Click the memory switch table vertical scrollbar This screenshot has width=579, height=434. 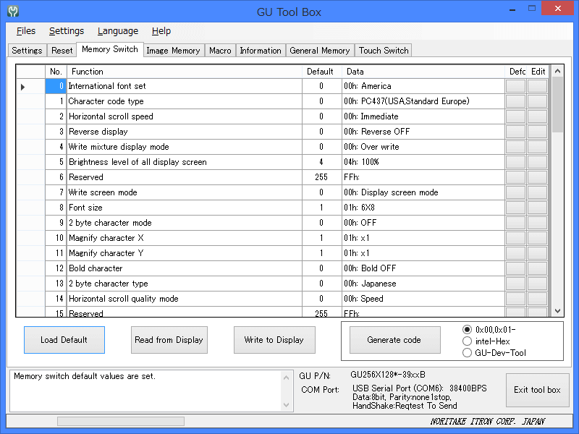[557, 217]
